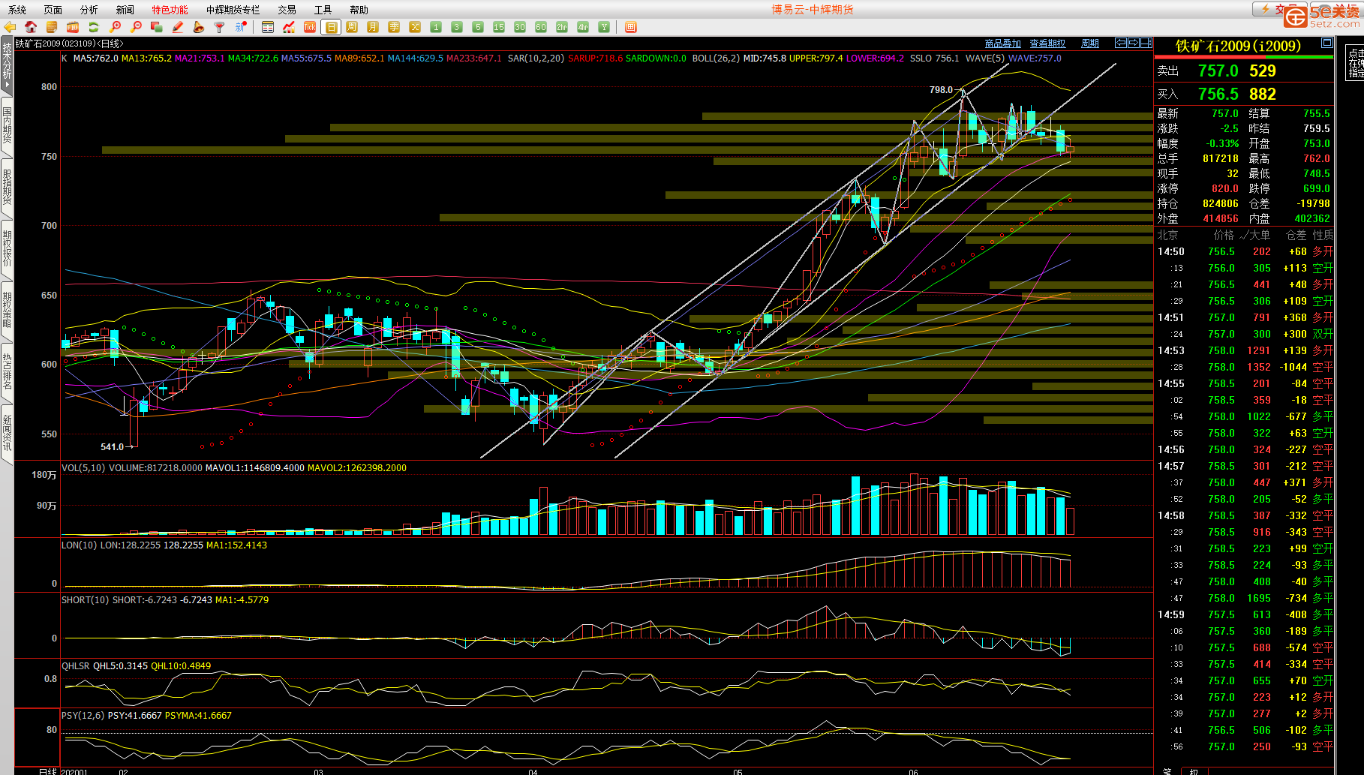Click the green refresh icon

[94, 27]
